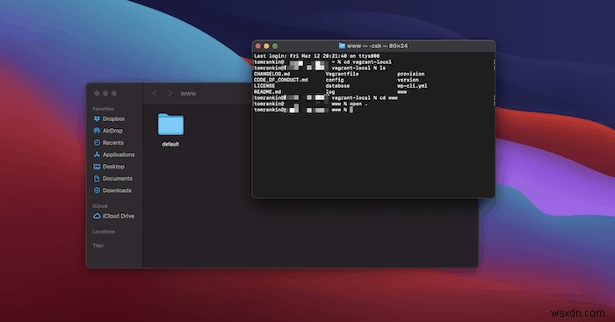Click database in the Terminal listing
Viewport: 615px width, 322px height.
pyautogui.click(x=337, y=86)
